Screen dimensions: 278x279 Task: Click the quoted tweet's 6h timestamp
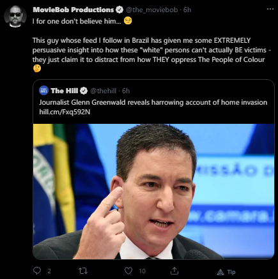pyautogui.click(x=126, y=91)
